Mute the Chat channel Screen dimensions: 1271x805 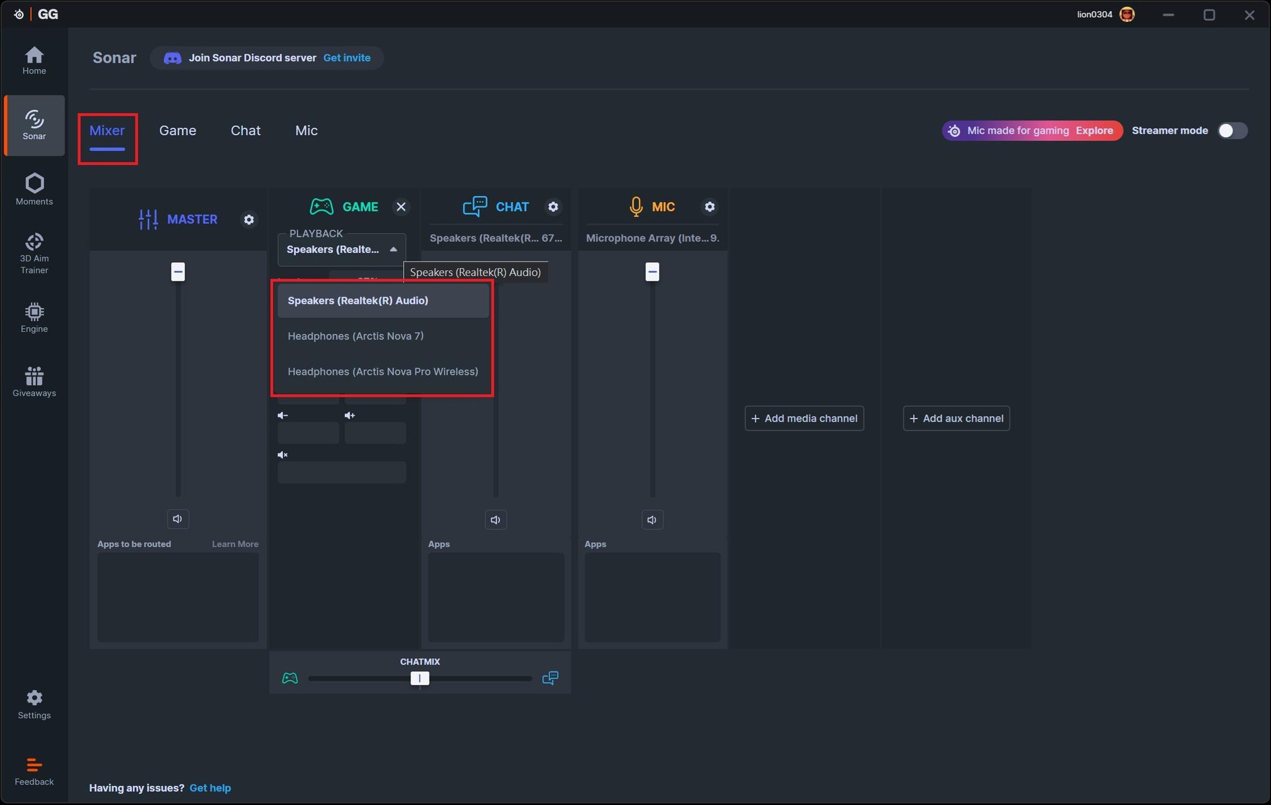point(495,520)
